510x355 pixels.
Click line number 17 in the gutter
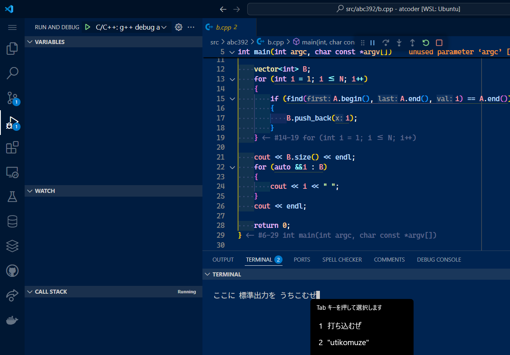point(221,118)
